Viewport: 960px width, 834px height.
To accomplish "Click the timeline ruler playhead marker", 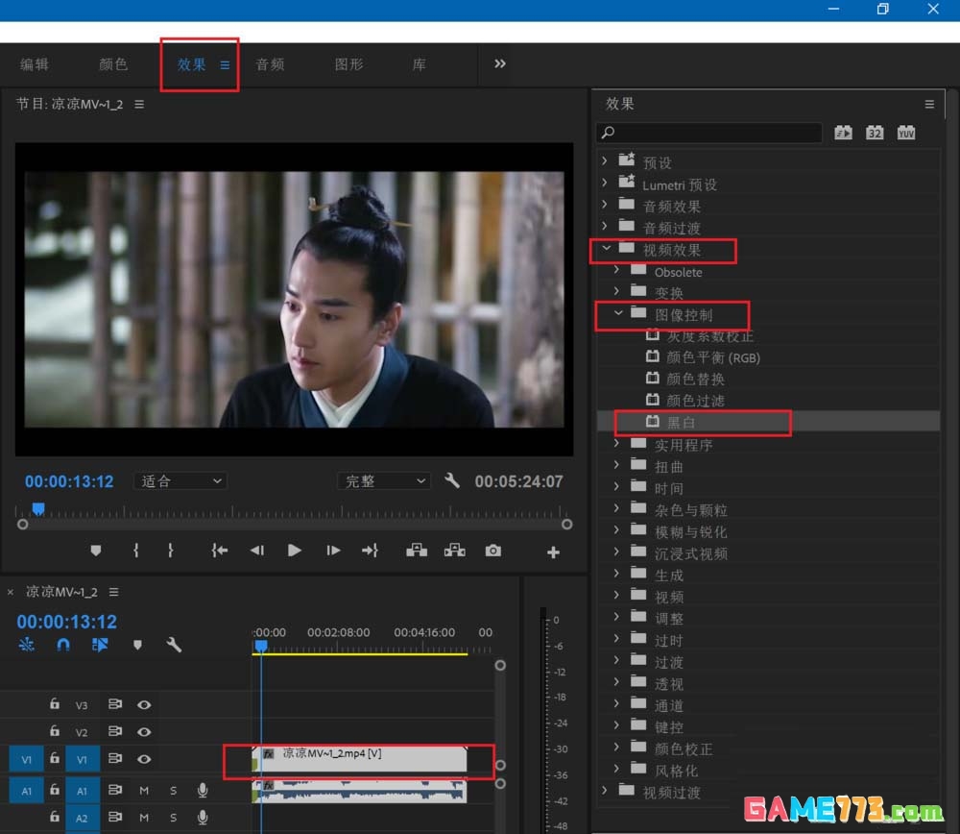I will tap(261, 646).
